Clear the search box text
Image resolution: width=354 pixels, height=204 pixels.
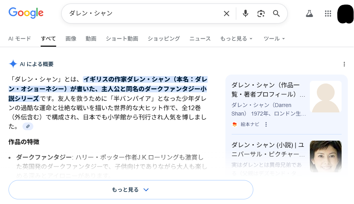[x=227, y=14]
